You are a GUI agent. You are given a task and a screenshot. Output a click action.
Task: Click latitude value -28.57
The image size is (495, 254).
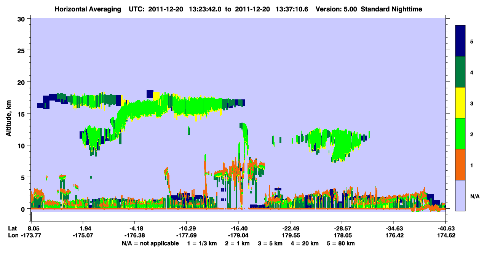342,228
